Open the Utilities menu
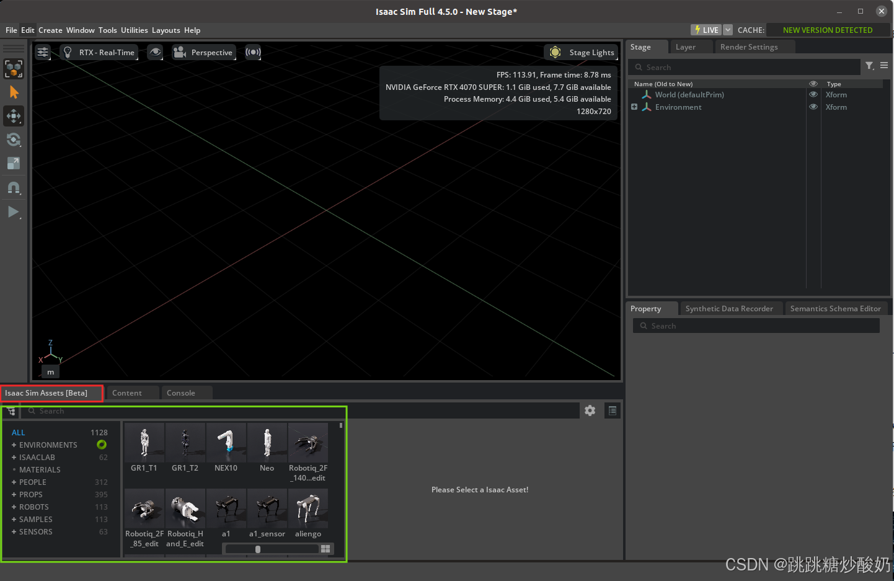 [x=135, y=30]
